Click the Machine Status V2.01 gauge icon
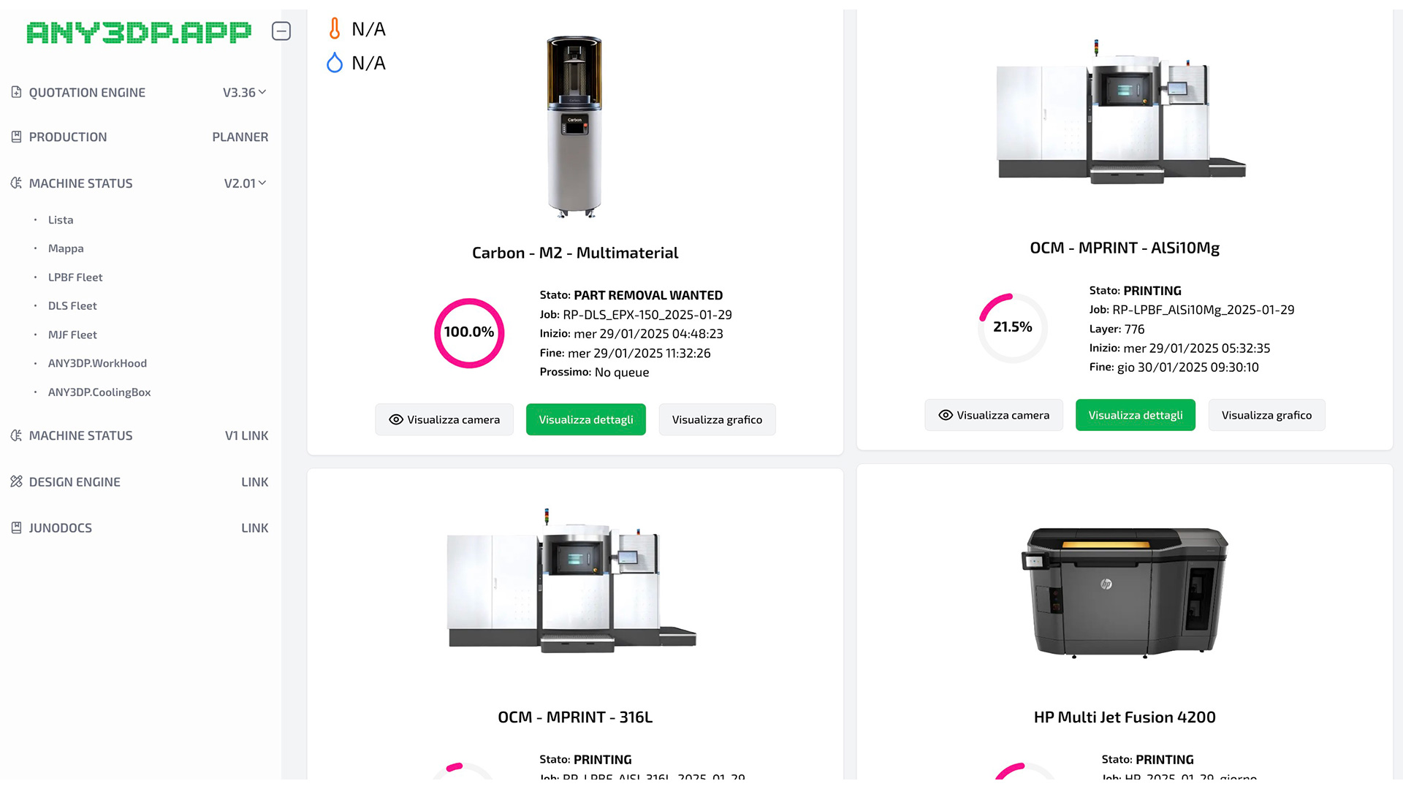The width and height of the screenshot is (1403, 789). [16, 183]
